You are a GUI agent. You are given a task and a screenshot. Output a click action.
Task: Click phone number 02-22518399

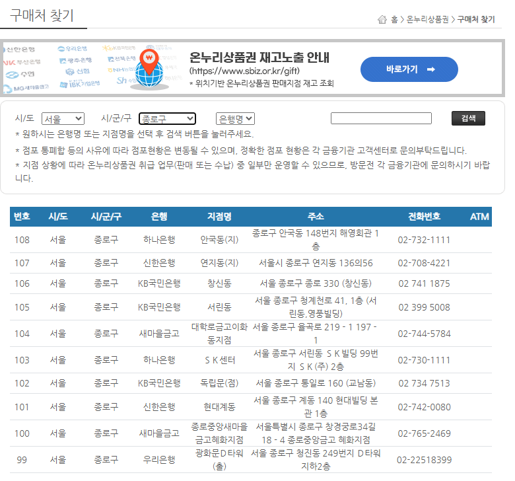point(424,460)
